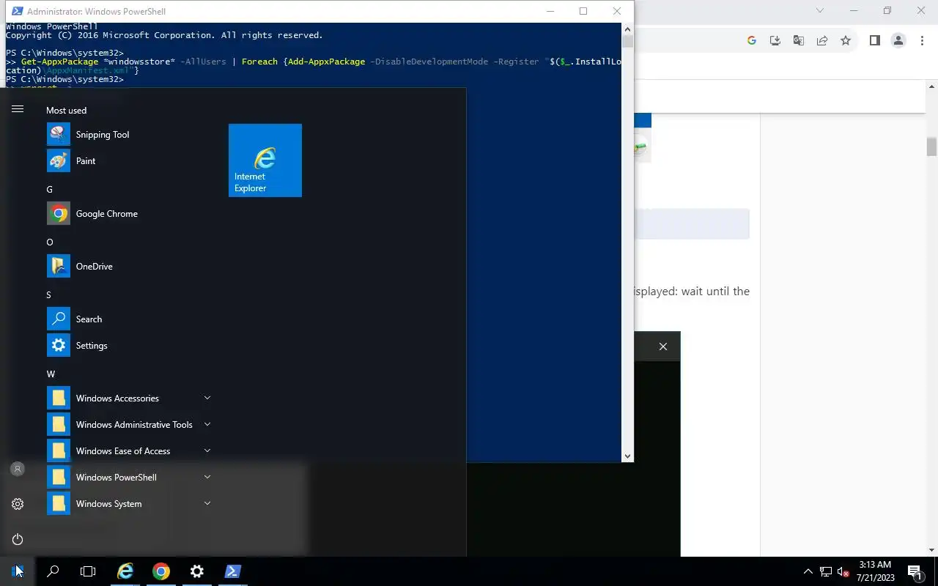
Task: Click the Google icon in address bar
Action: [x=751, y=41]
